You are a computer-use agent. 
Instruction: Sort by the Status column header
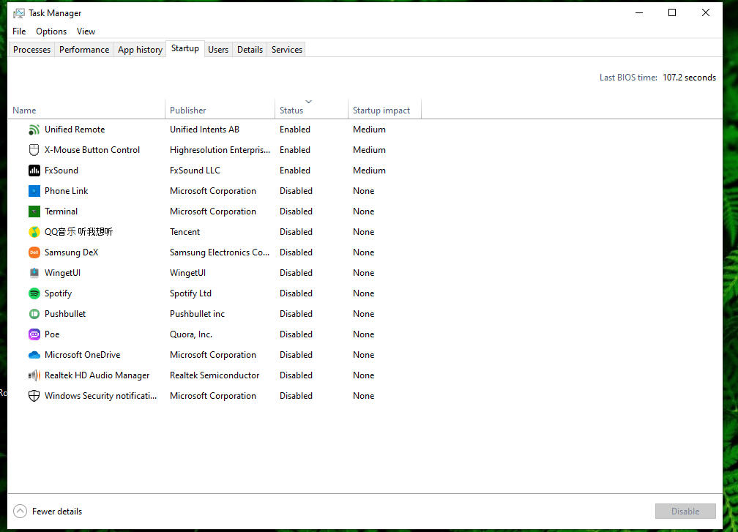click(311, 110)
